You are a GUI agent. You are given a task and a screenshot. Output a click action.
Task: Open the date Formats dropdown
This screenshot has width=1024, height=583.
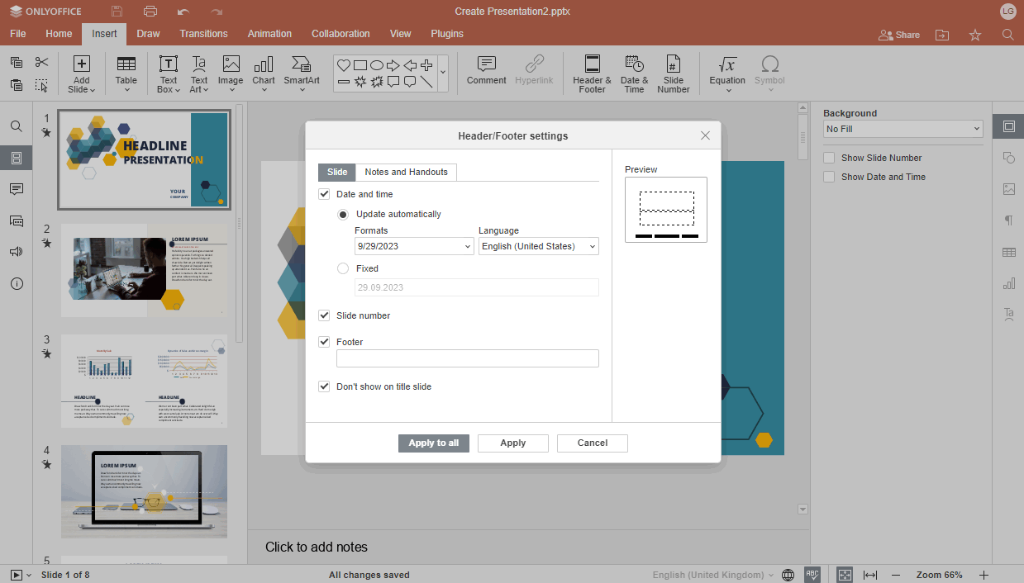[413, 246]
